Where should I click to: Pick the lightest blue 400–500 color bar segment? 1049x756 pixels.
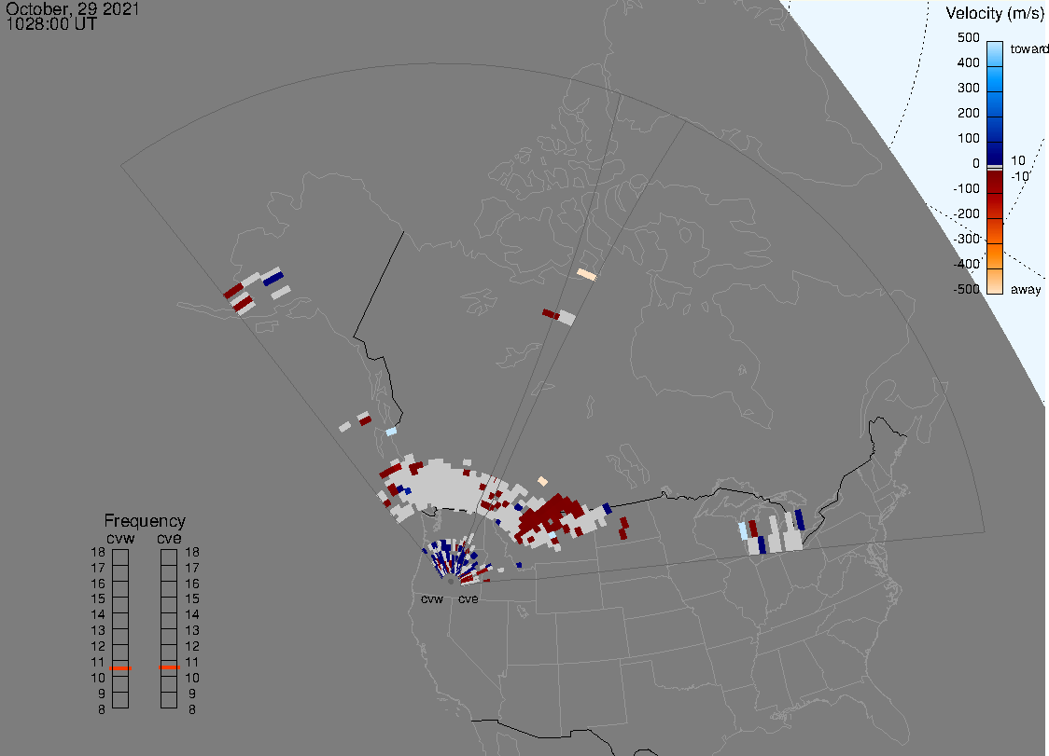tap(995, 54)
